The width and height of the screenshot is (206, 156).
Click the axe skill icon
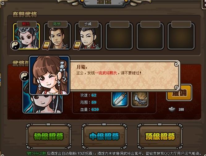[139, 99]
